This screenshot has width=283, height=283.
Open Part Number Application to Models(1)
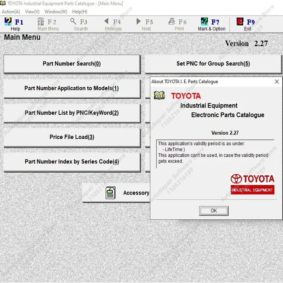point(72,88)
